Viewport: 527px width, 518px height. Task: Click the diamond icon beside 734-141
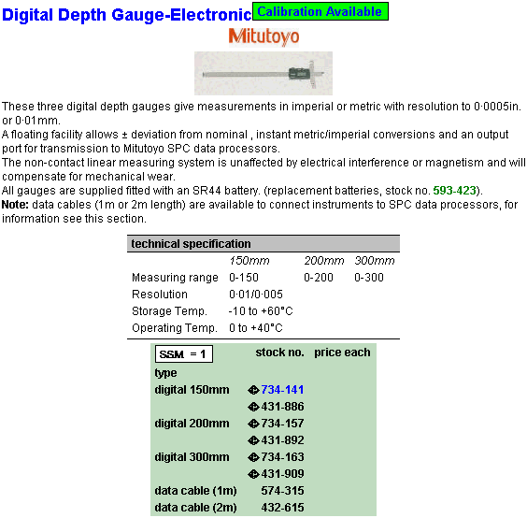tap(253, 390)
